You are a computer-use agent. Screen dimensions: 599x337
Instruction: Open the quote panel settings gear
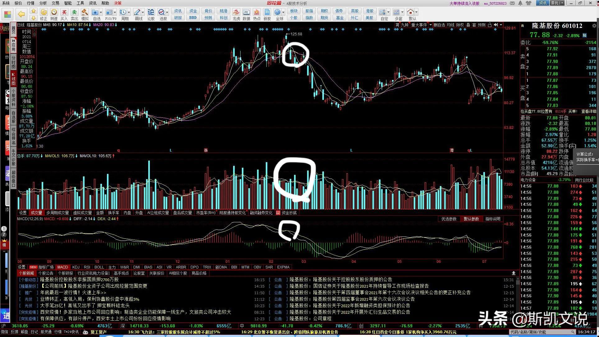[594, 26]
